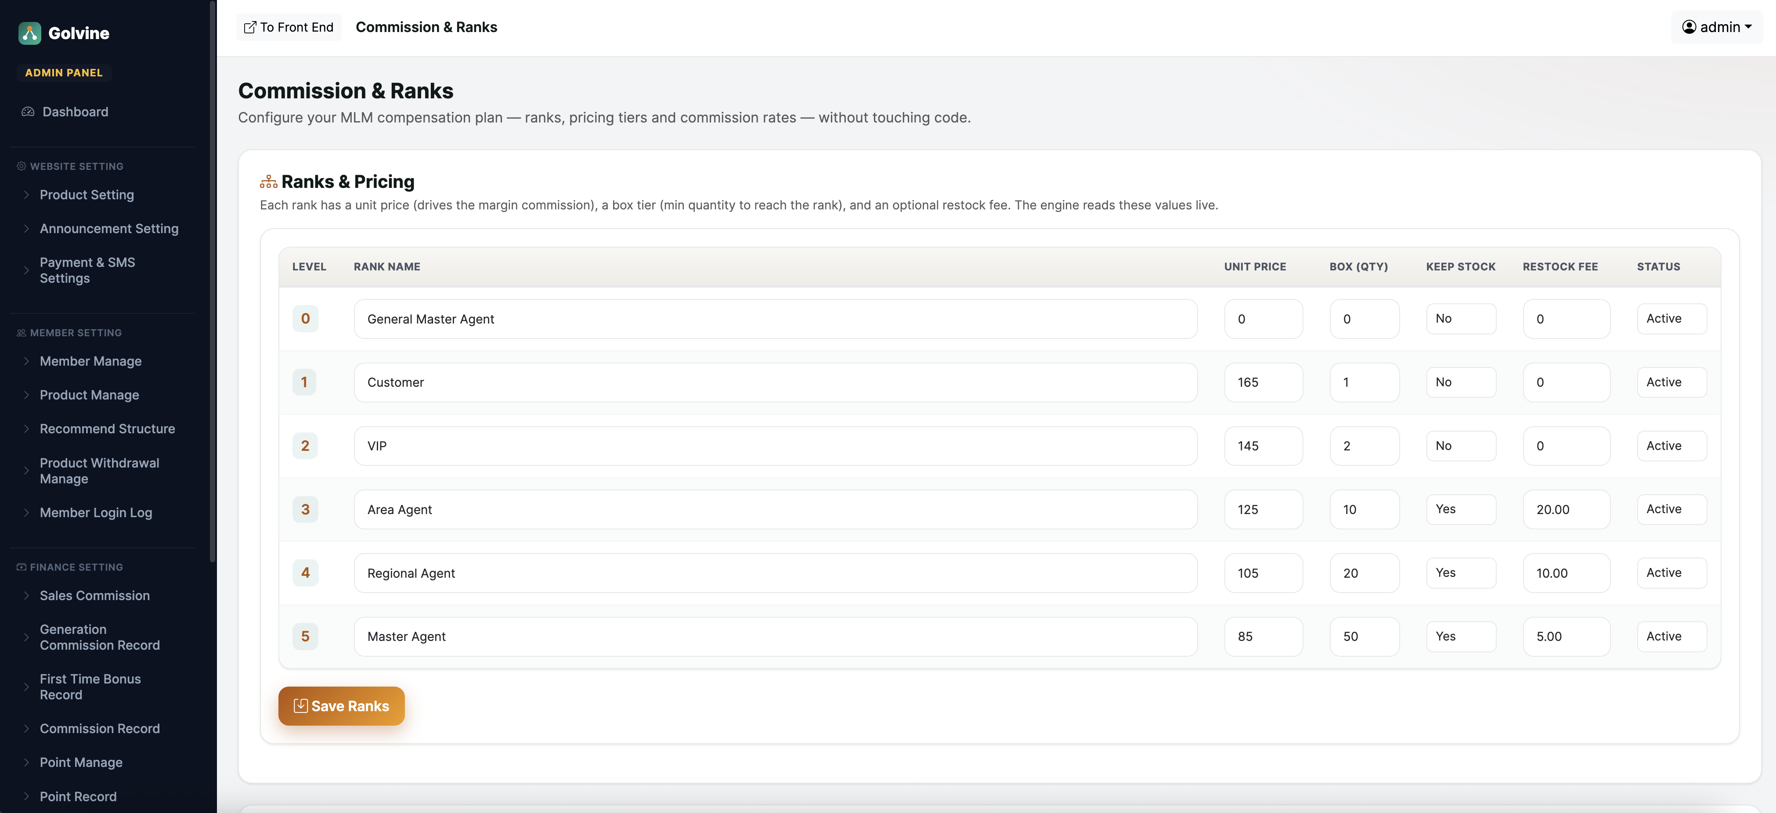Click the sidebar vertical scrollbar

213,281
